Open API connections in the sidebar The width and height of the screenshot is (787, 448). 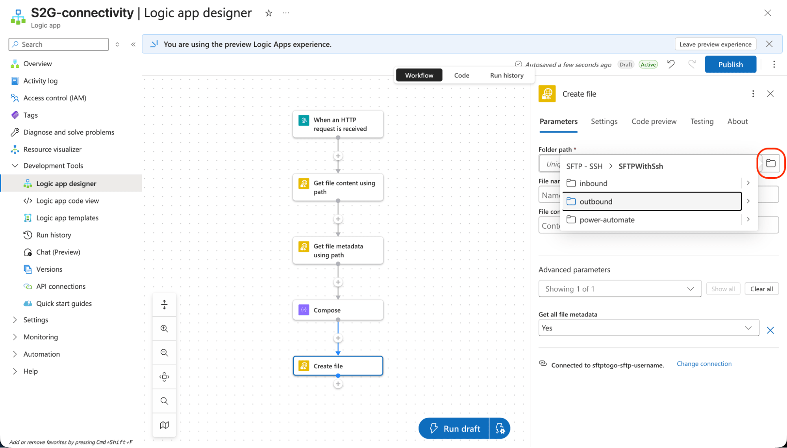(x=61, y=287)
